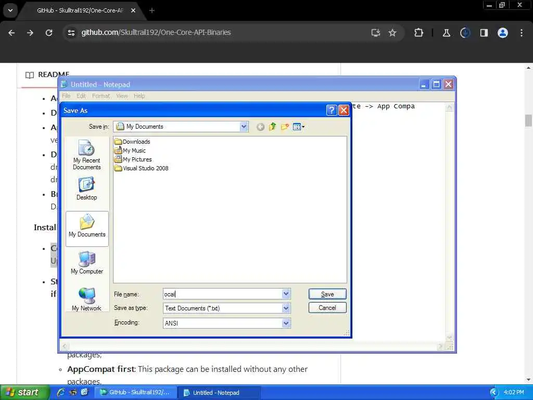Open My Recent Documents place
The image size is (533, 400).
tap(87, 155)
